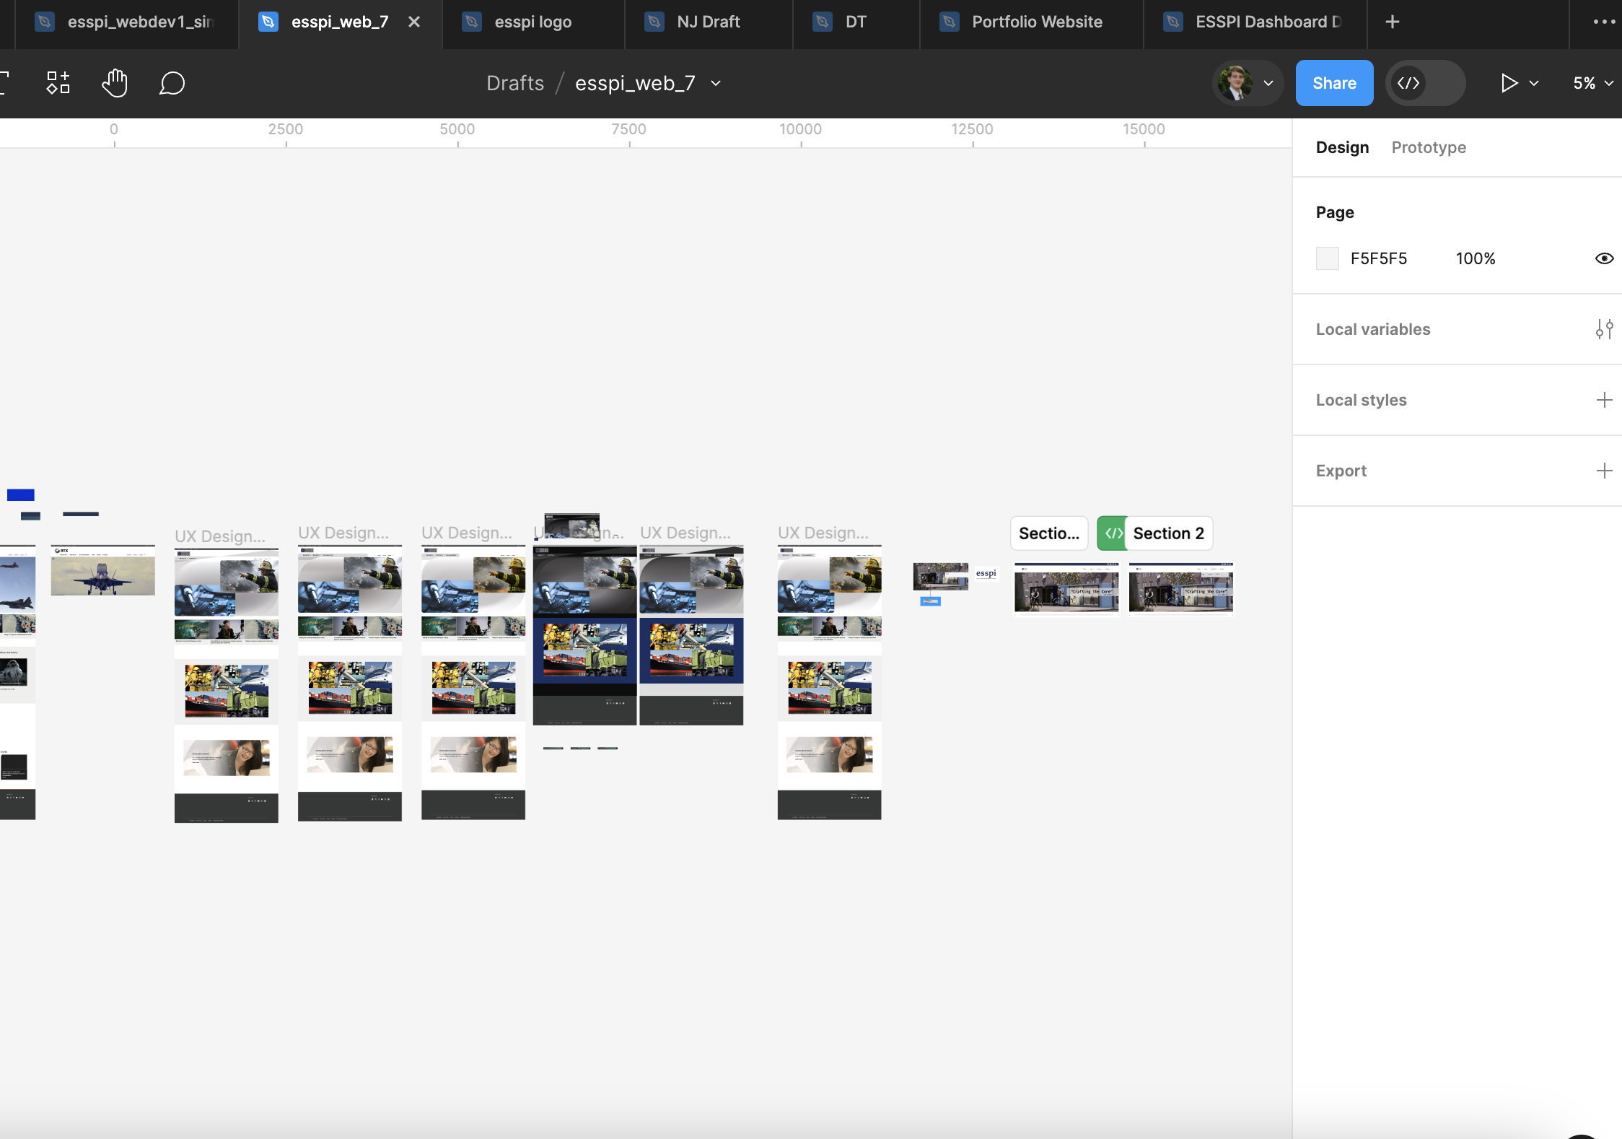This screenshot has height=1139, width=1622.
Task: Toggle the Dev Mode switch
Action: click(1425, 83)
